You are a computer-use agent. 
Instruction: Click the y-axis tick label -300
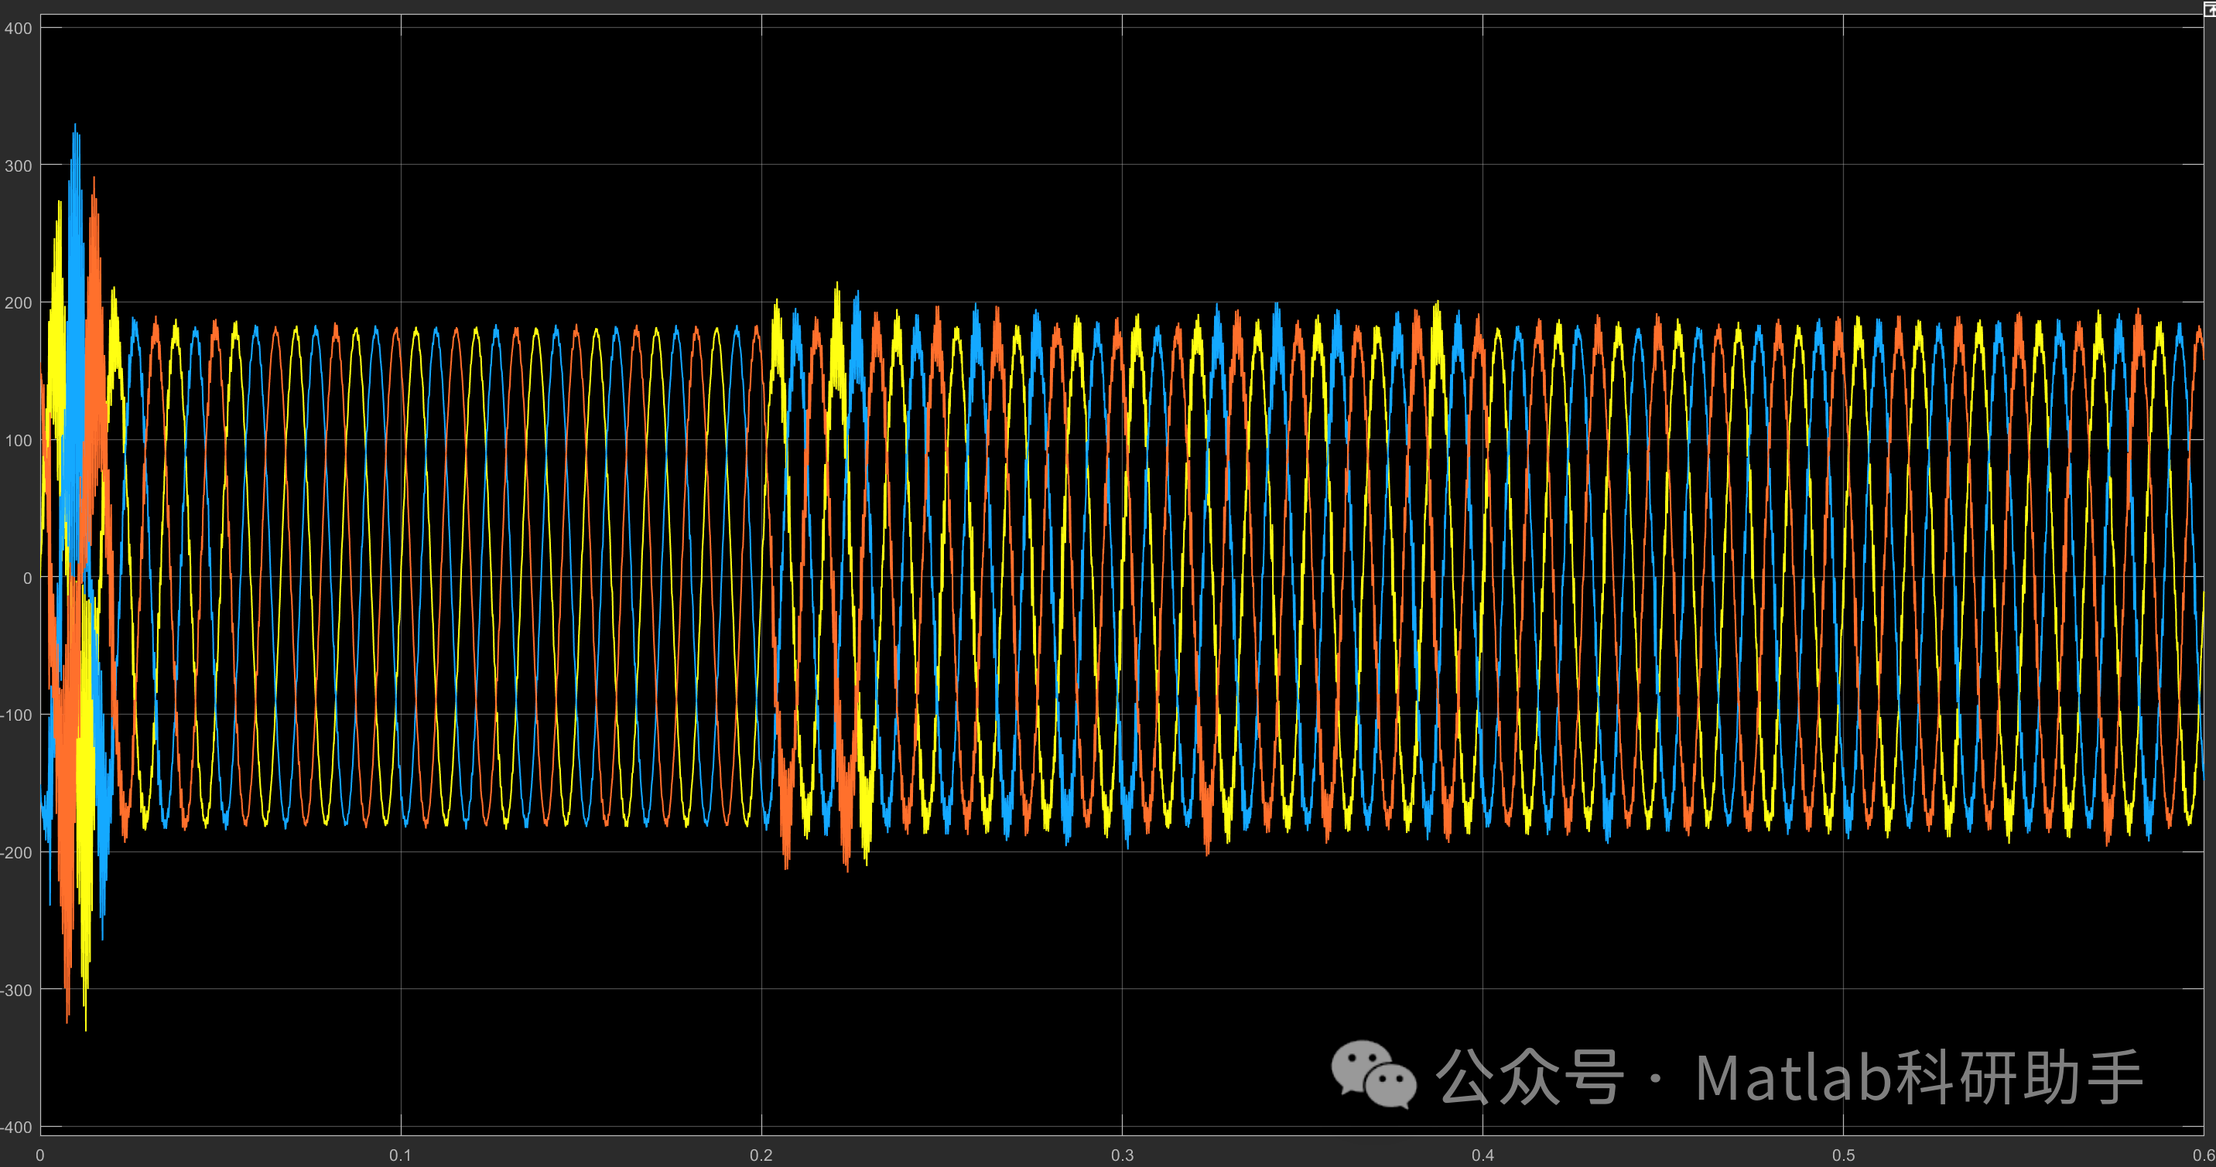tap(16, 991)
